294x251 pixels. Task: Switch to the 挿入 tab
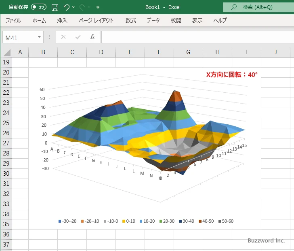(x=62, y=20)
